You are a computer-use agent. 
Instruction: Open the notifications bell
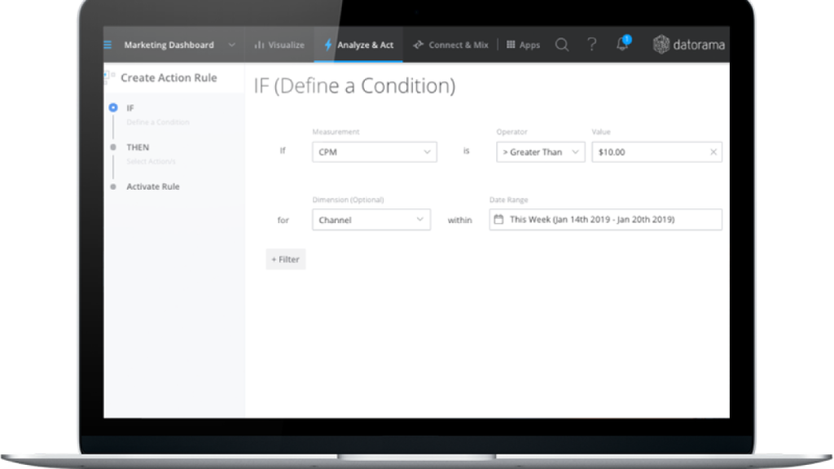pyautogui.click(x=623, y=44)
